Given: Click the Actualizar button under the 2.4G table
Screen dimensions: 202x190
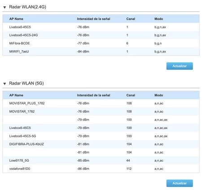Looking at the screenshot, I should tap(180, 66).
